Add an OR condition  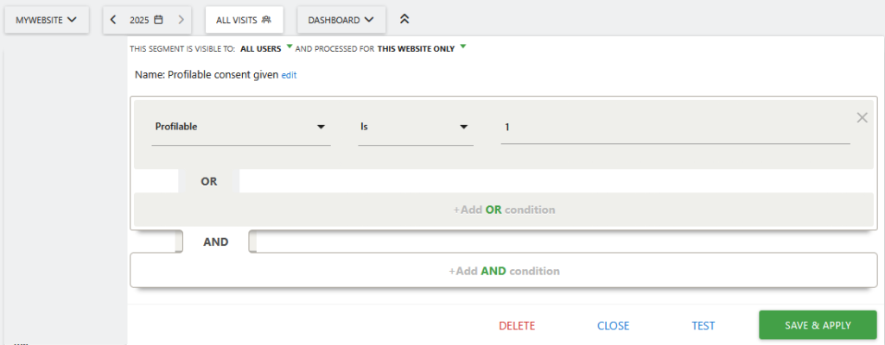click(x=504, y=210)
